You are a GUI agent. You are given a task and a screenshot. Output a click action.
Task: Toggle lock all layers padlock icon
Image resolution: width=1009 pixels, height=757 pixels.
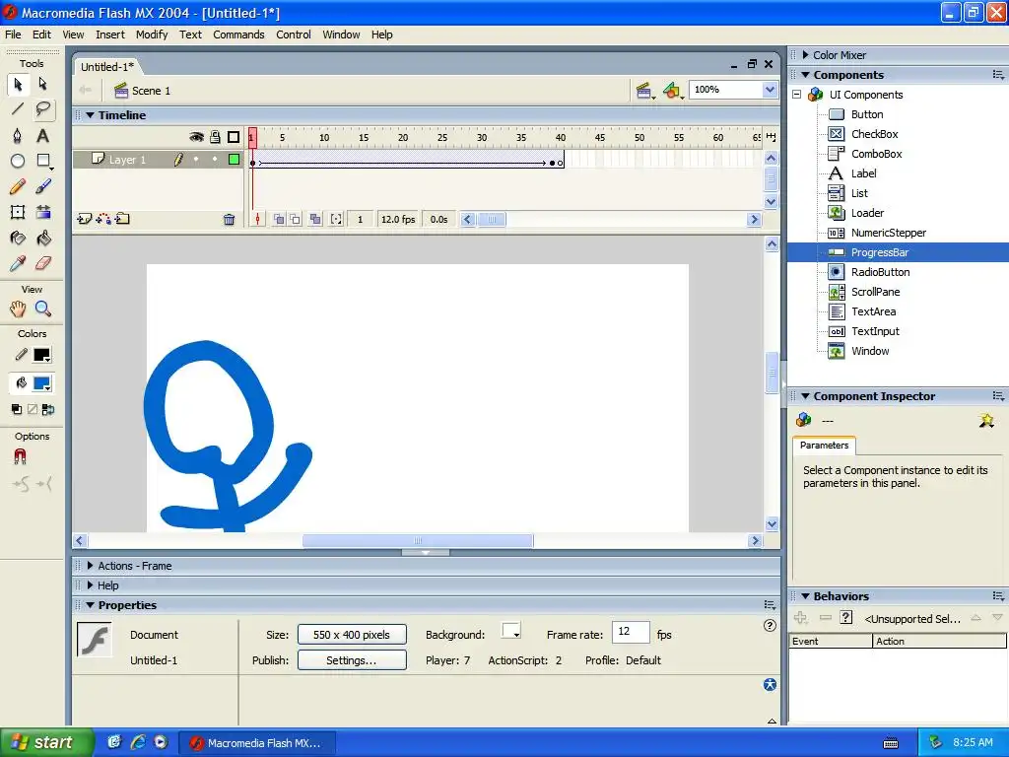coord(215,137)
